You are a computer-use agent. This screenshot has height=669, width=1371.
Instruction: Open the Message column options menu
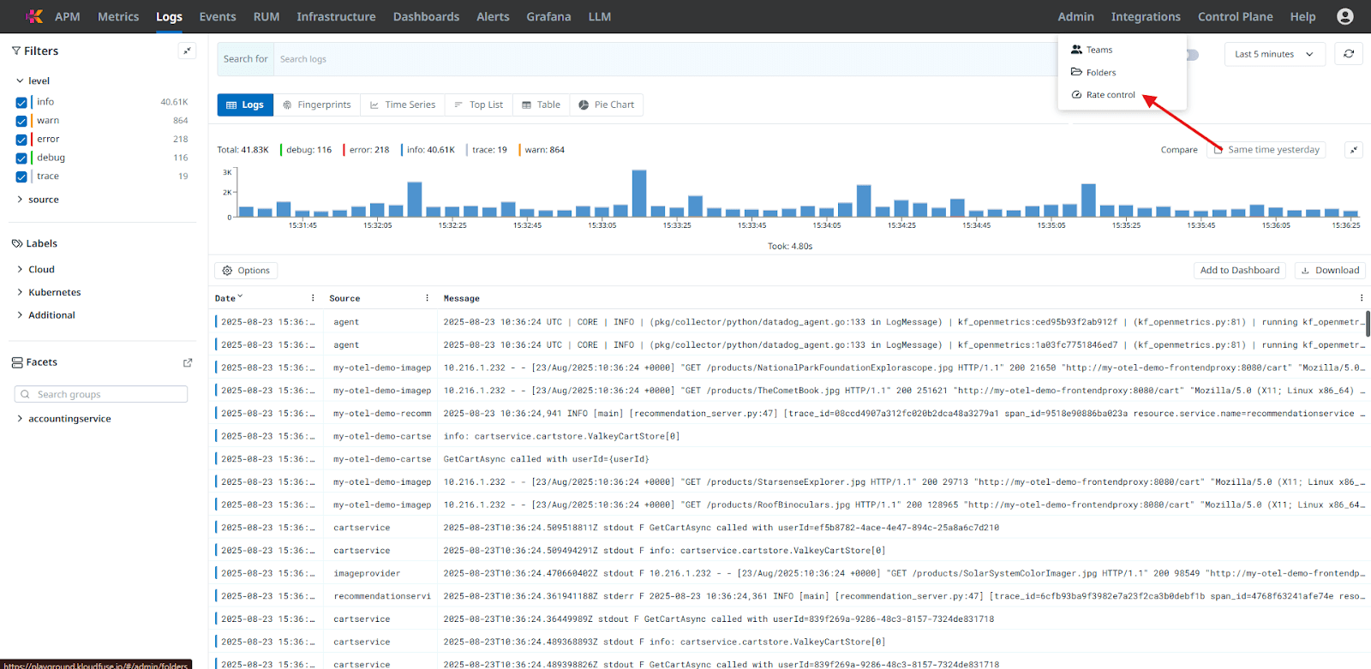pos(1361,298)
